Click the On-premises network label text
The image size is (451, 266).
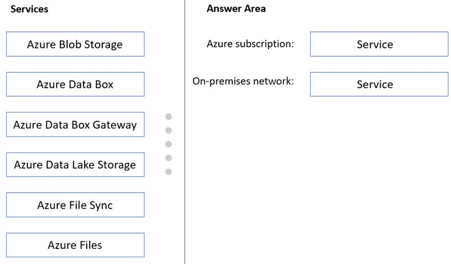pos(243,82)
